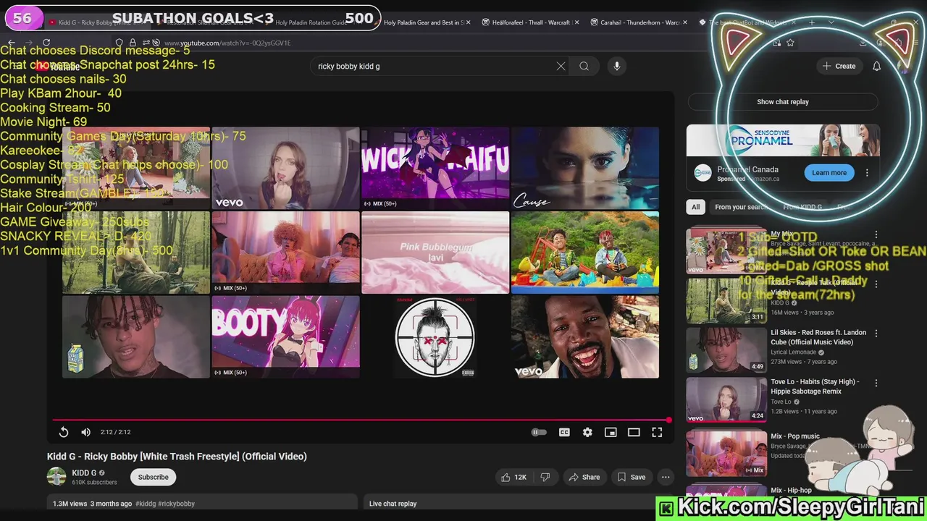Toggle theater mode view
The width and height of the screenshot is (927, 521).
pyautogui.click(x=634, y=432)
